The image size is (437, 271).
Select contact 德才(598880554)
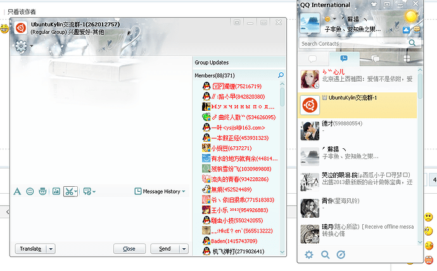click(358, 131)
